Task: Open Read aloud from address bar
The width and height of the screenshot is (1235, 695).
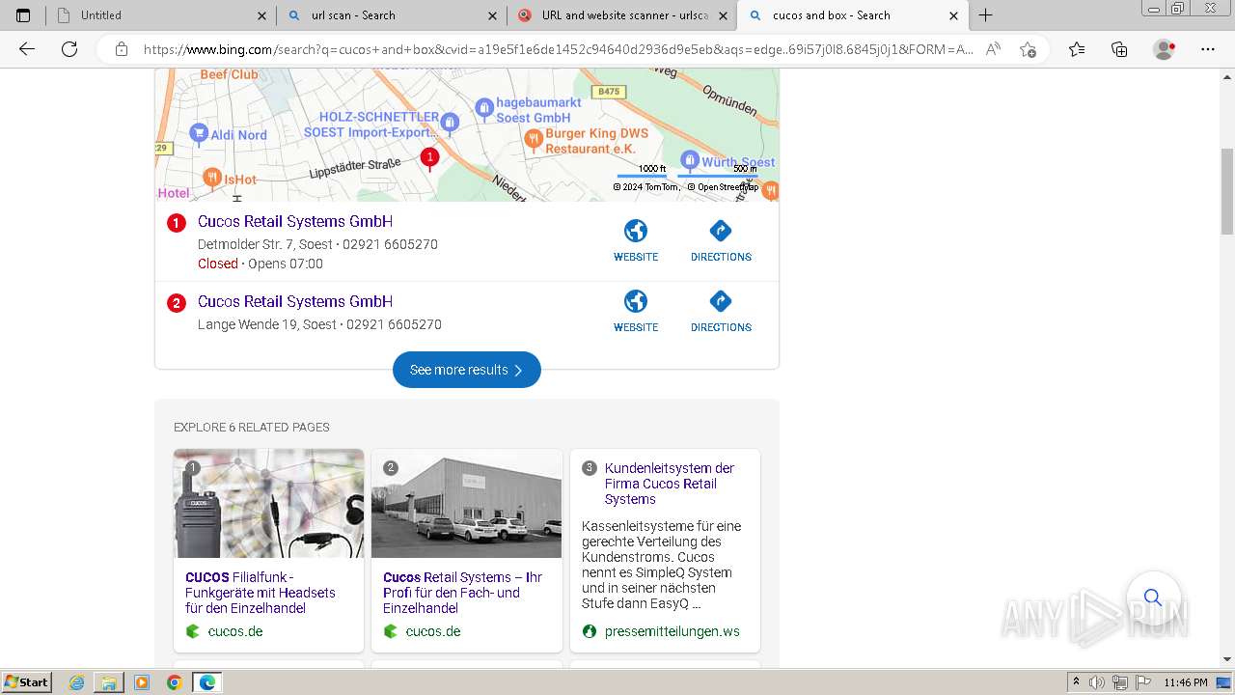Action: click(x=993, y=49)
